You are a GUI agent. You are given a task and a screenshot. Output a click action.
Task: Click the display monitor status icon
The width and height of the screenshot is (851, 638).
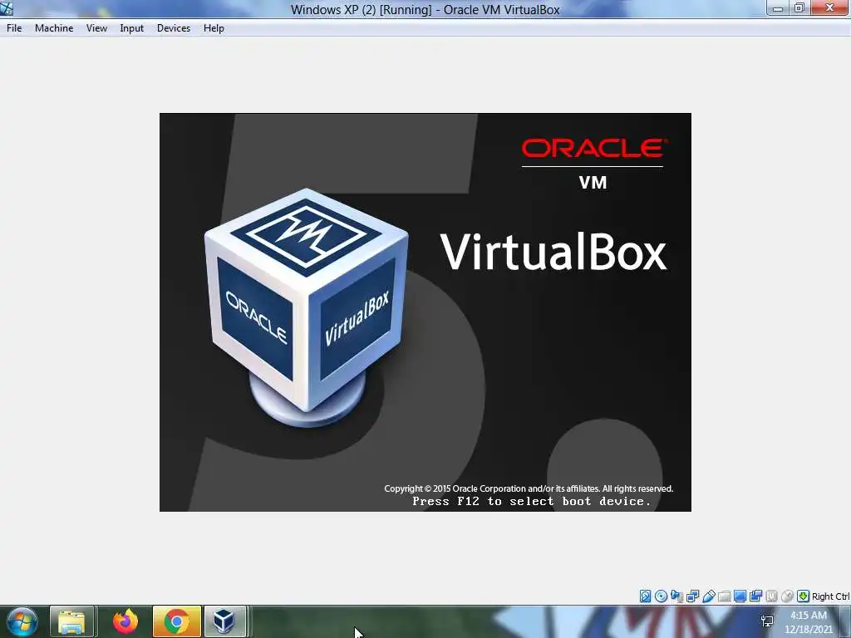pyautogui.click(x=740, y=596)
